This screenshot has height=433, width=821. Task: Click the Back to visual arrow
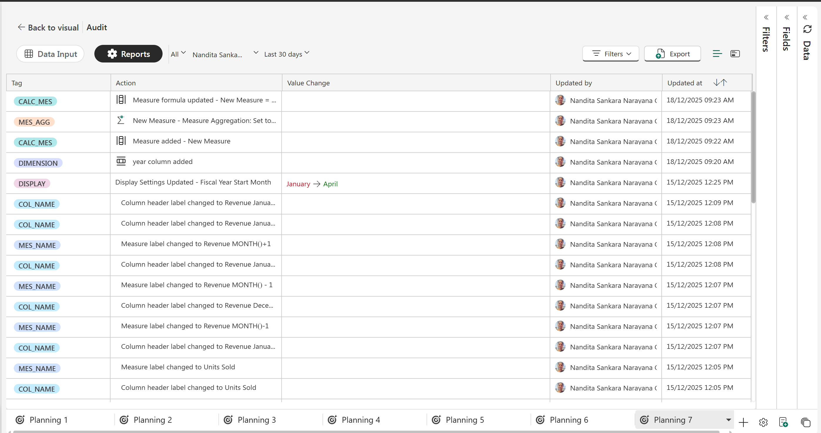[x=21, y=27]
